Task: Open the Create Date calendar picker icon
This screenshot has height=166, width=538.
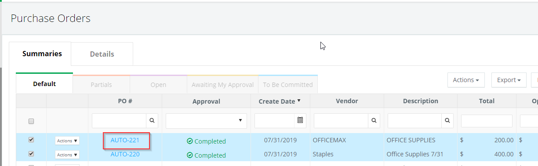Action: 300,120
